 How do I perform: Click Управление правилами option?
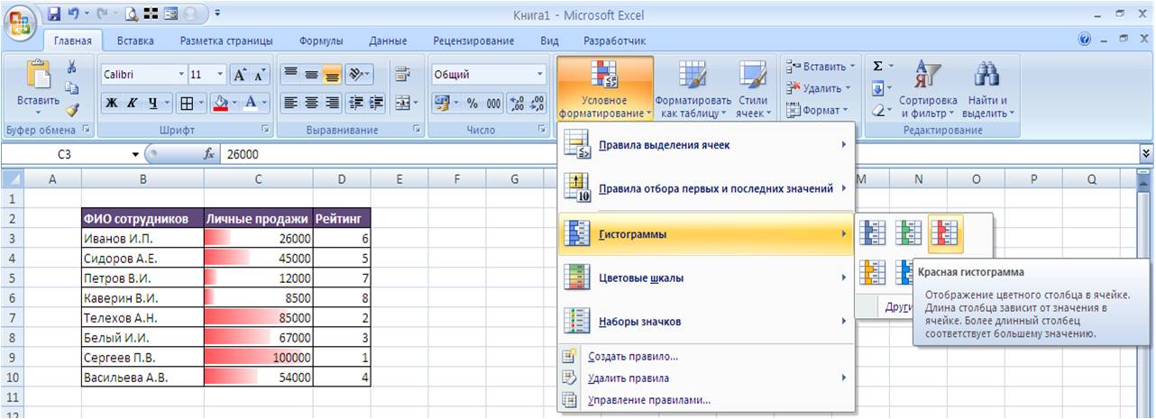[648, 400]
